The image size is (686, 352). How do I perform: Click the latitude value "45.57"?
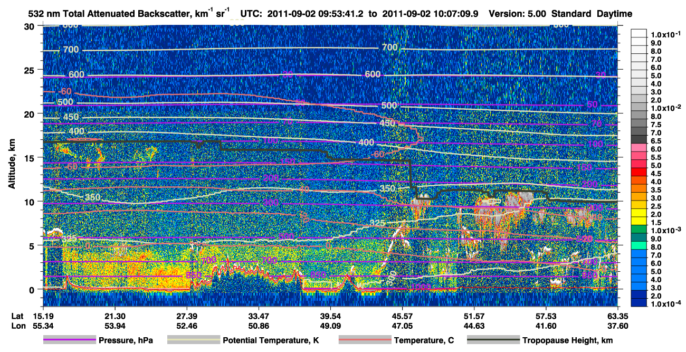pos(402,316)
